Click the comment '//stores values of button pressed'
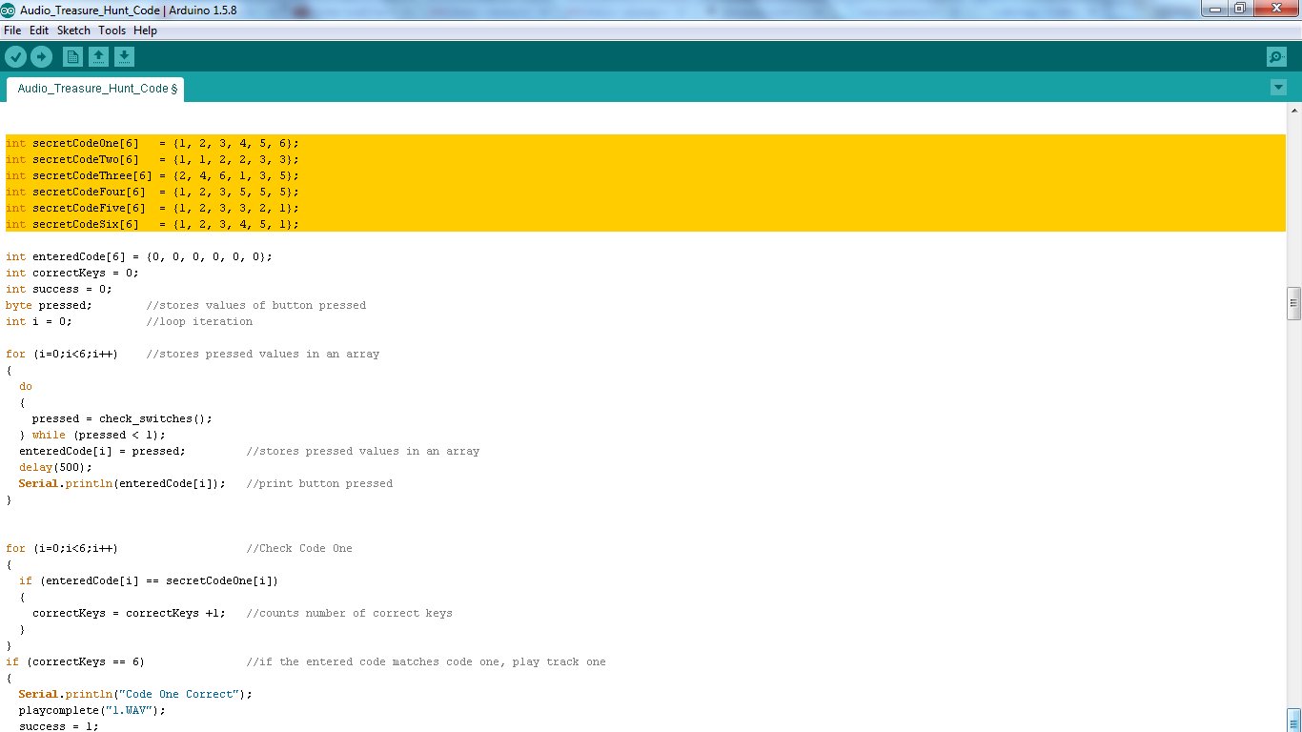The height and width of the screenshot is (732, 1302). coord(256,305)
